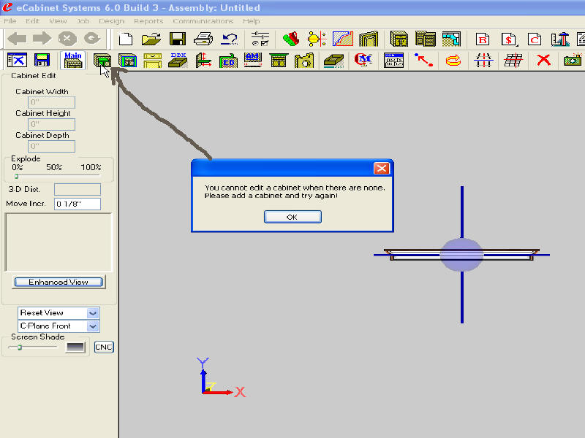
Task: Expand the C-Plane Front dropdown
Action: pyautogui.click(x=93, y=326)
